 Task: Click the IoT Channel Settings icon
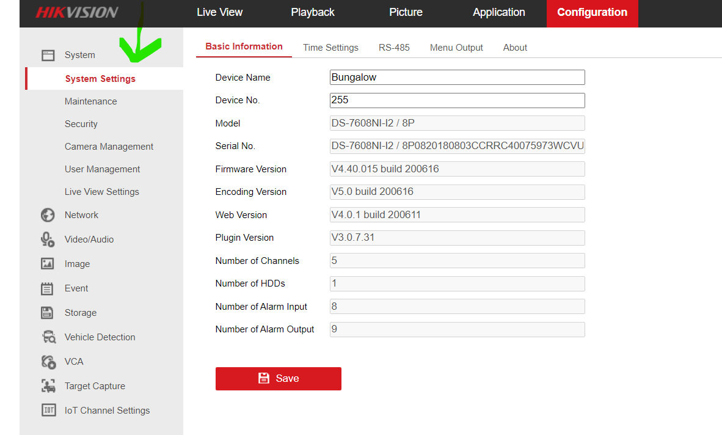click(x=48, y=411)
